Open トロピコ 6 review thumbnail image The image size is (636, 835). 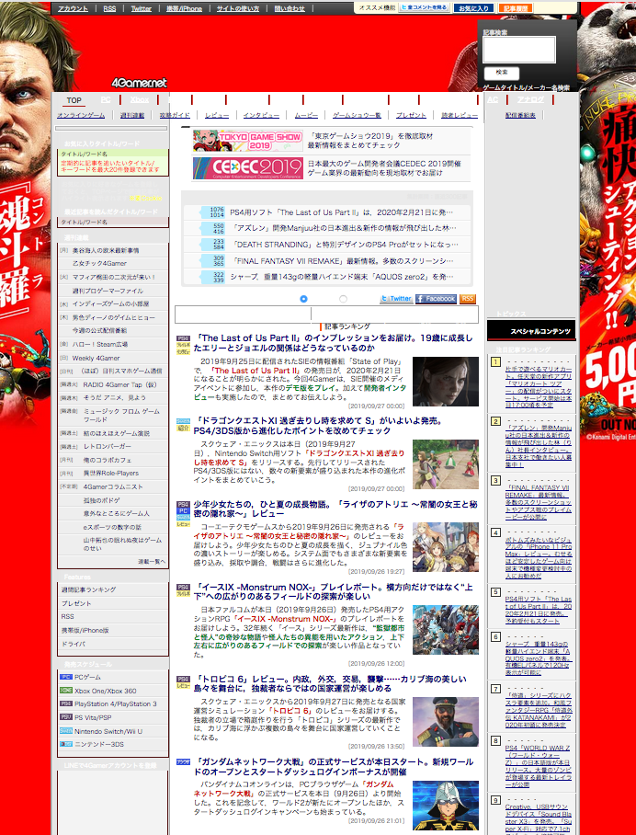coord(446,722)
